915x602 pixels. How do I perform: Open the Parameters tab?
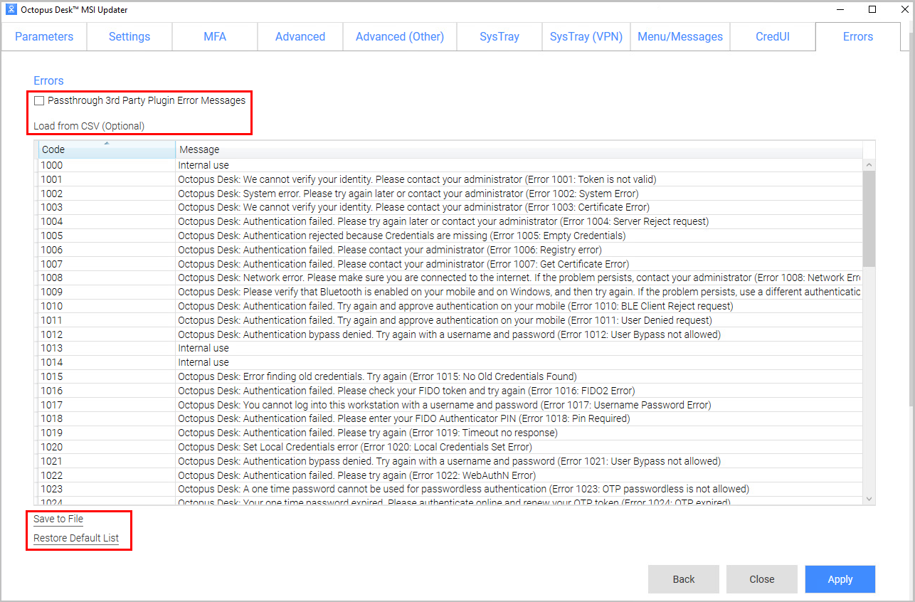click(44, 37)
